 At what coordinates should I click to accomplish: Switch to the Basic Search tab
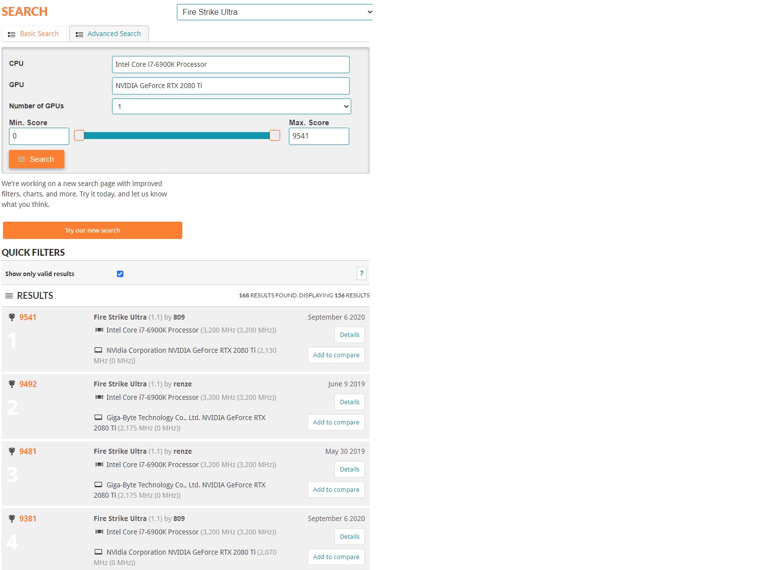(34, 34)
